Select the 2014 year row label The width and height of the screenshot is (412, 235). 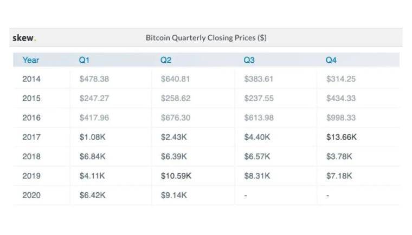pyautogui.click(x=31, y=79)
